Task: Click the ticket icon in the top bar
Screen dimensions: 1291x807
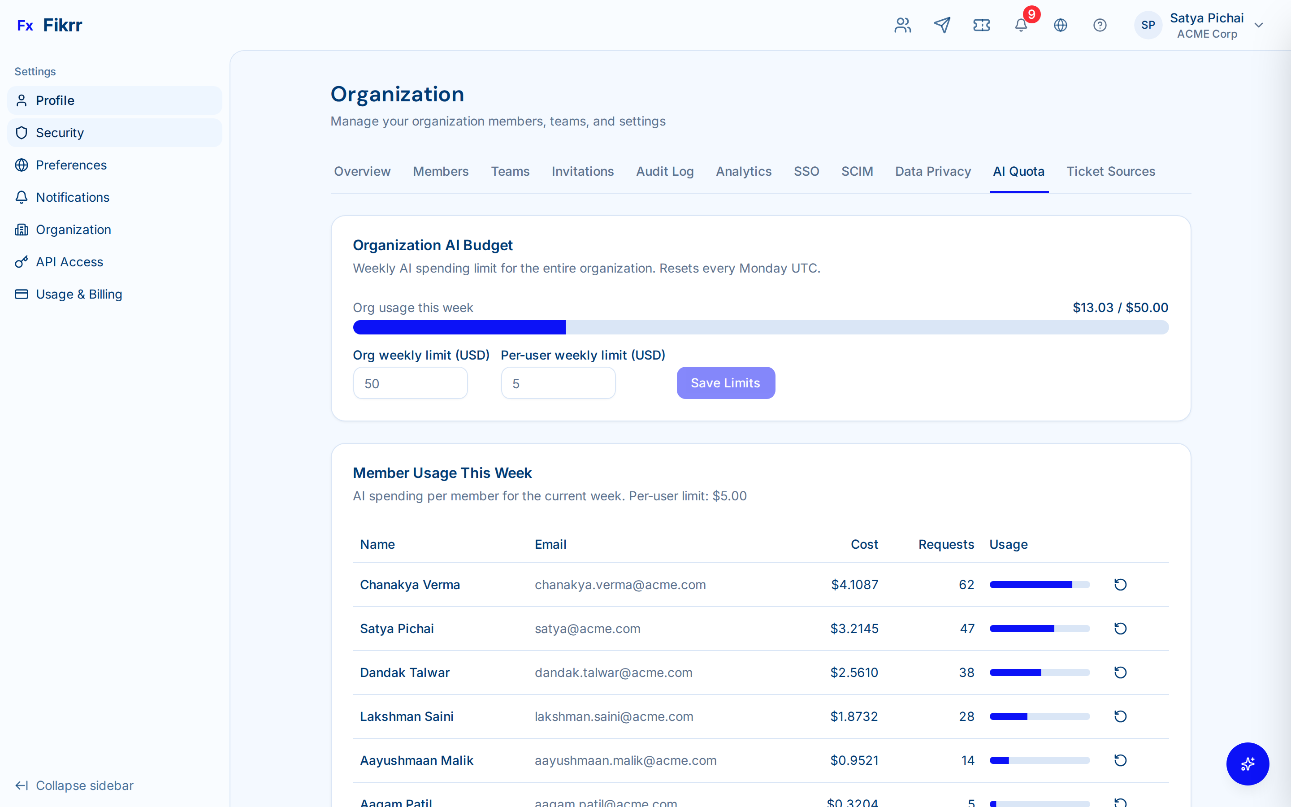Action: tap(981, 25)
